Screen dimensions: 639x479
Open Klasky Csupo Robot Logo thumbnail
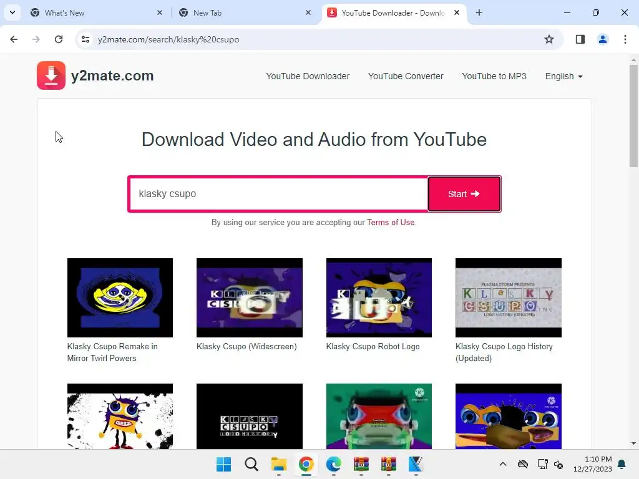pos(379,298)
